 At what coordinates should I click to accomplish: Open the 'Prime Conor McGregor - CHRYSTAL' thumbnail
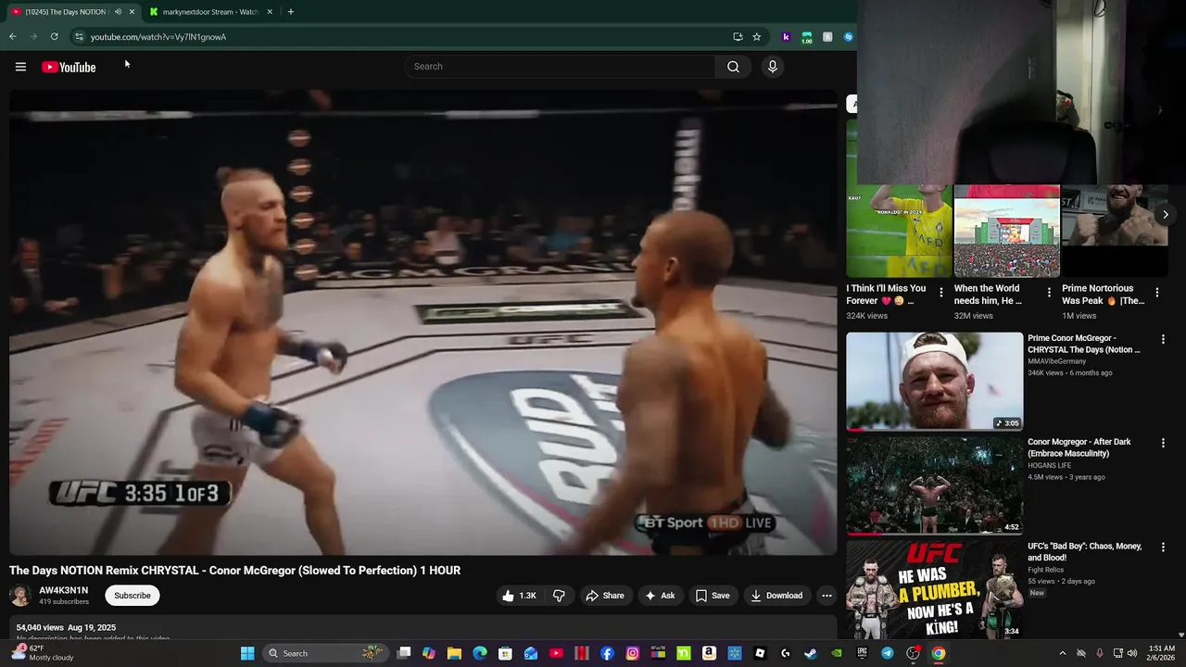[934, 382]
